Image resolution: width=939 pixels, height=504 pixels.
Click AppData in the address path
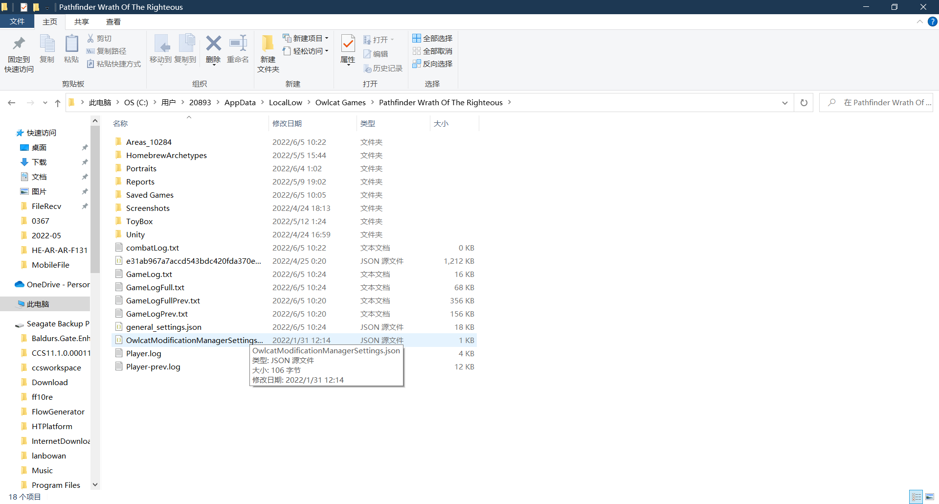click(x=240, y=102)
